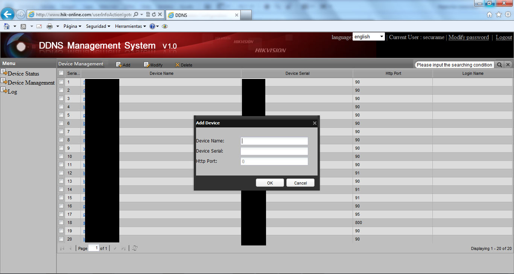The image size is (514, 274).
Task: Expand the address bar search dropdown arrow
Action: (x=141, y=14)
